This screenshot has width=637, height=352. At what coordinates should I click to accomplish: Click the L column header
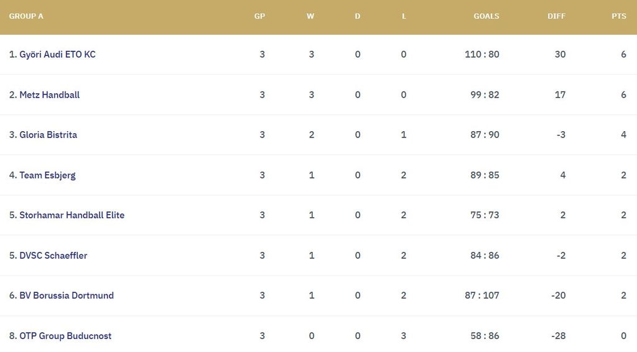click(x=404, y=16)
